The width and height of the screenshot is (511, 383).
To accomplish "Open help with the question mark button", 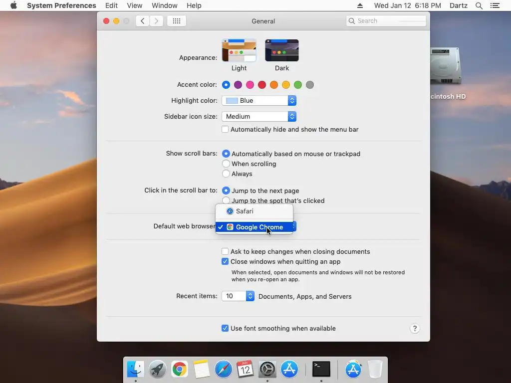I will click(x=415, y=328).
